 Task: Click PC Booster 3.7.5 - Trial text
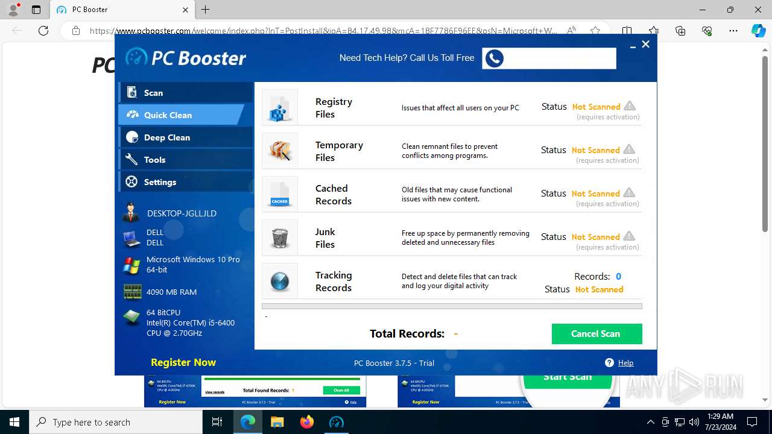point(394,363)
